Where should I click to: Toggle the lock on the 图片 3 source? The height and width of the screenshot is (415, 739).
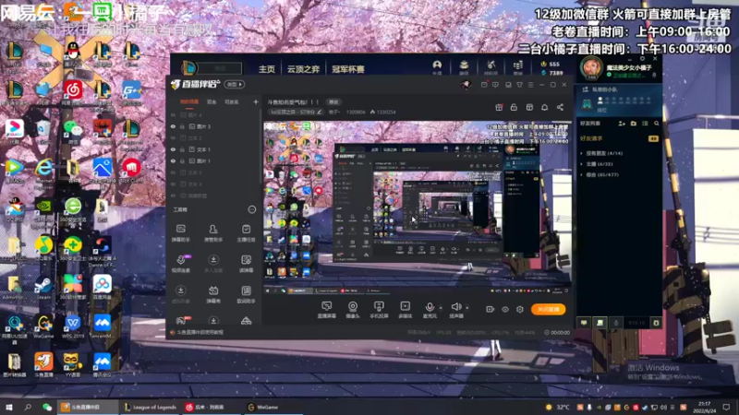(x=182, y=126)
